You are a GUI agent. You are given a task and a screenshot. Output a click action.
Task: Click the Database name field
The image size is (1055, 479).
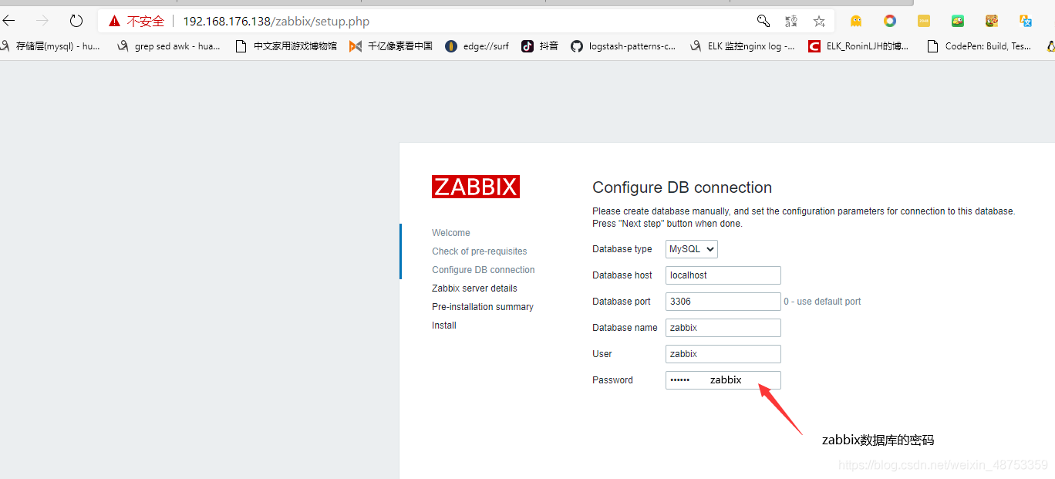[723, 328]
